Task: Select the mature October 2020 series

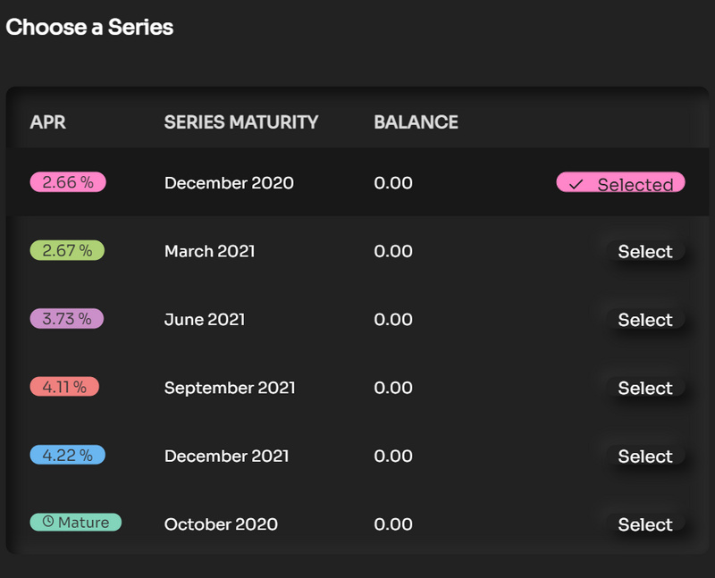Action: [644, 524]
